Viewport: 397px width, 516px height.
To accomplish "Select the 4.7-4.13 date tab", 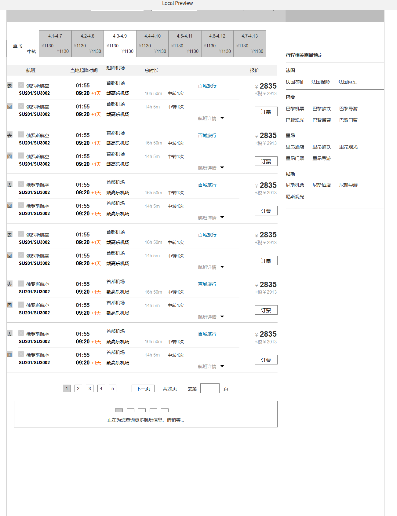I will point(250,44).
